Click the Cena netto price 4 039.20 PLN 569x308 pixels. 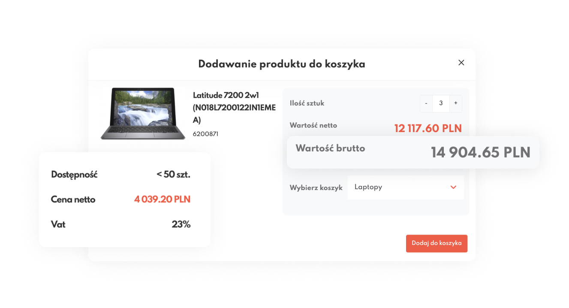(x=162, y=199)
